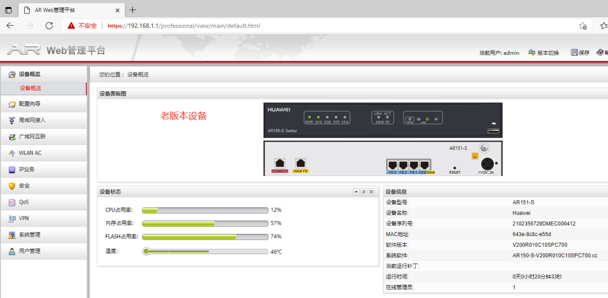
Task: Click AR150-S-V200R010C10SPC700.cc system software value
Action: [555, 256]
